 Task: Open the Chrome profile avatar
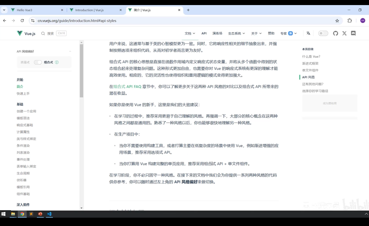click(362, 21)
